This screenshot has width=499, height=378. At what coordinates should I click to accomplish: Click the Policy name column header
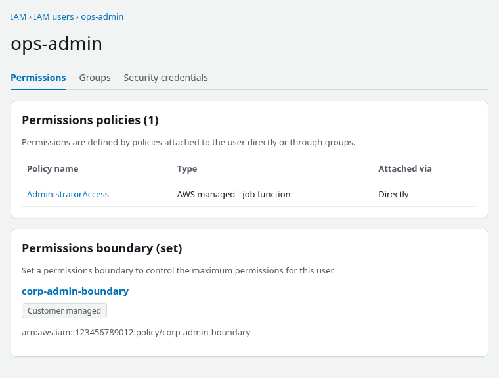click(53, 168)
